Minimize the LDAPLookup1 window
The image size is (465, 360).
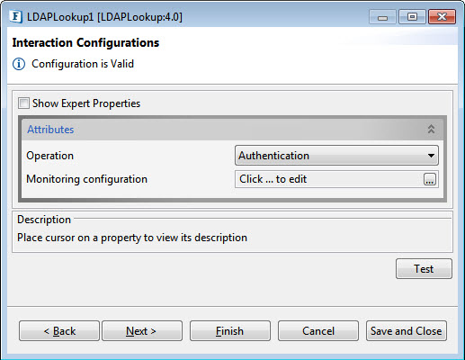pyautogui.click(x=382, y=17)
